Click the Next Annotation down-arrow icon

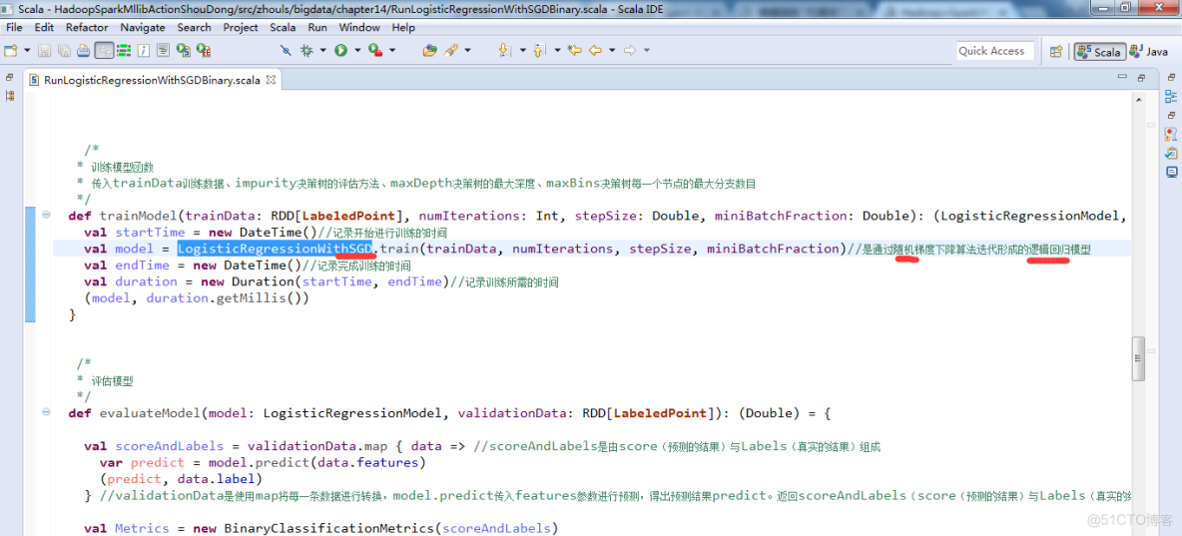click(x=505, y=51)
